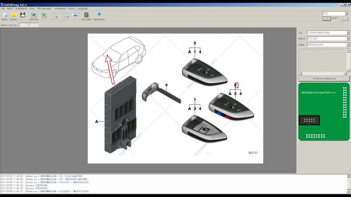Verify chip data with Weryfikuj
The image size is (351, 197).
[55, 16]
